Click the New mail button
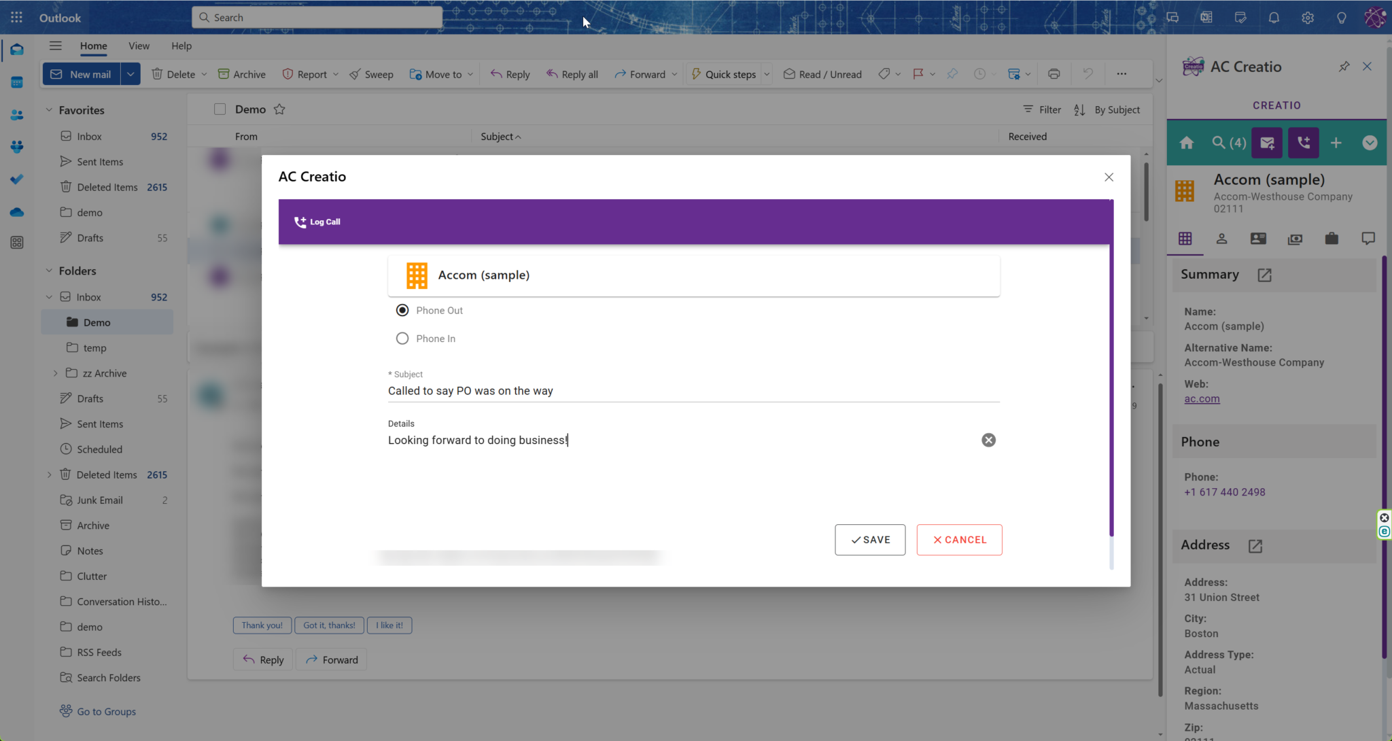Viewport: 1392px width, 741px height. tap(82, 74)
